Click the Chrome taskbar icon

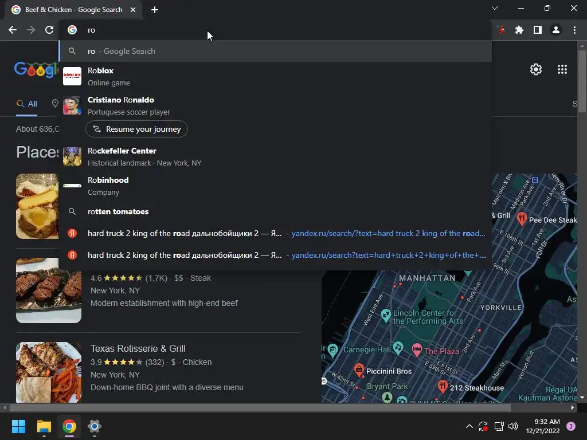coord(69,426)
